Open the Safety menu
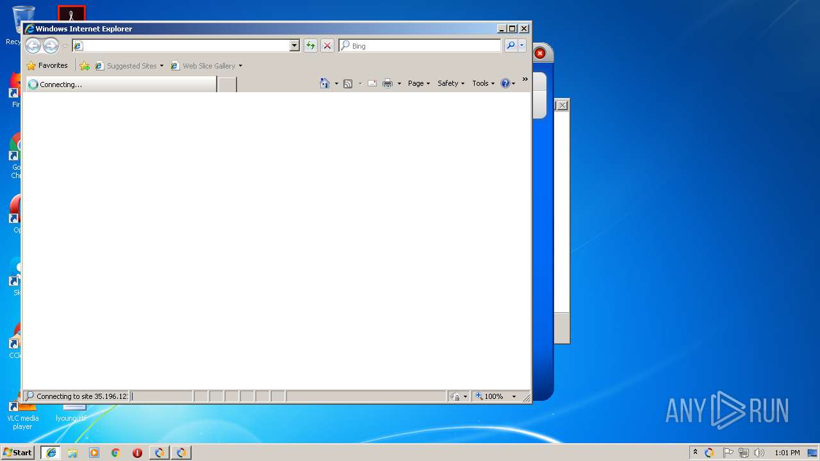 [451, 83]
